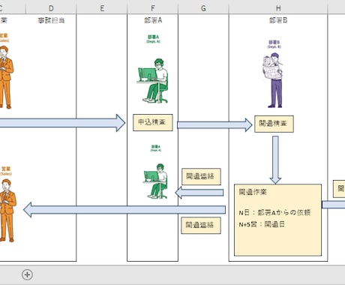Click the text N+5営：開通日
345x285 pixels.
coord(262,224)
